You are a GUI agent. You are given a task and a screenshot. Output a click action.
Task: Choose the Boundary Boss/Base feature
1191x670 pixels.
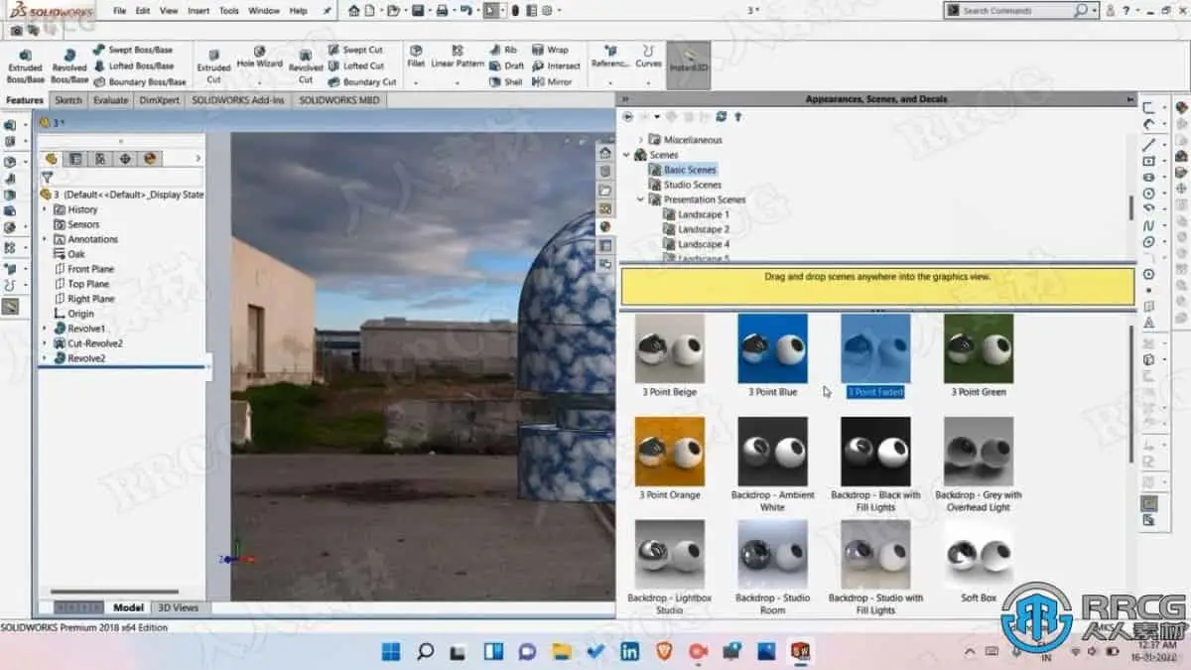(139, 81)
